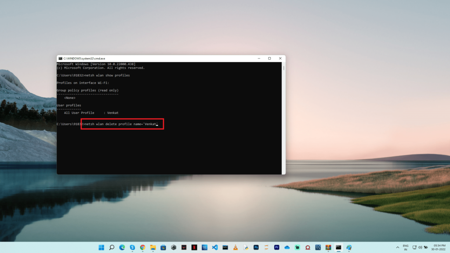Maximize the Command Prompt window
Viewport: 450px width, 253px height.
click(269, 58)
